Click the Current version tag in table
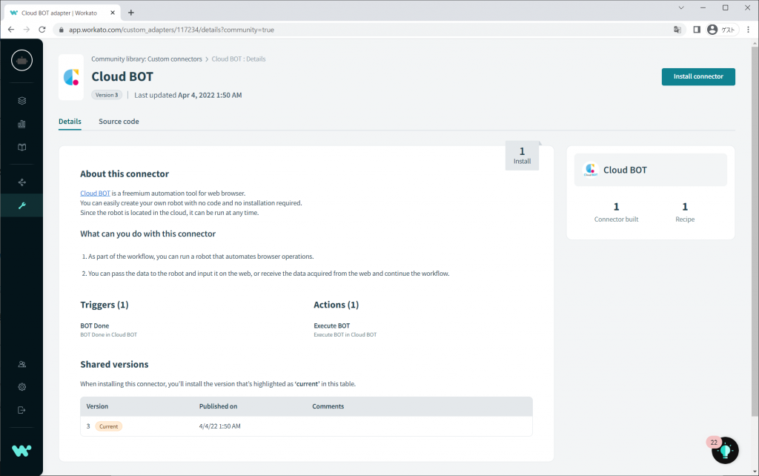Image resolution: width=759 pixels, height=476 pixels. click(108, 426)
